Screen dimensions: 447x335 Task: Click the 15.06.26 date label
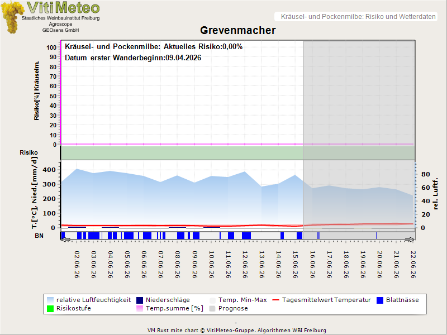296,264
